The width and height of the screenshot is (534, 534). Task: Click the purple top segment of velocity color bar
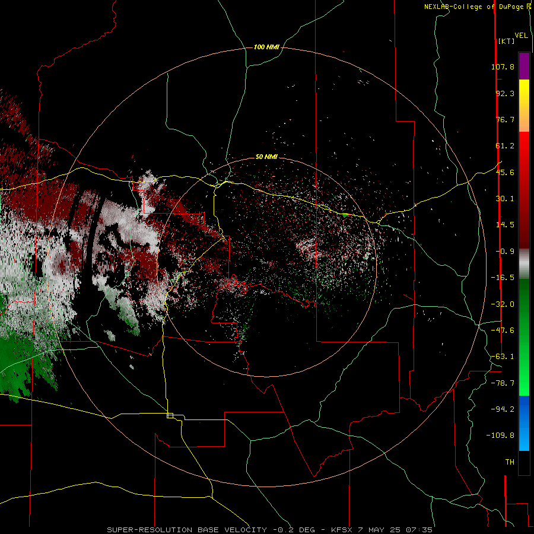pyautogui.click(x=524, y=66)
